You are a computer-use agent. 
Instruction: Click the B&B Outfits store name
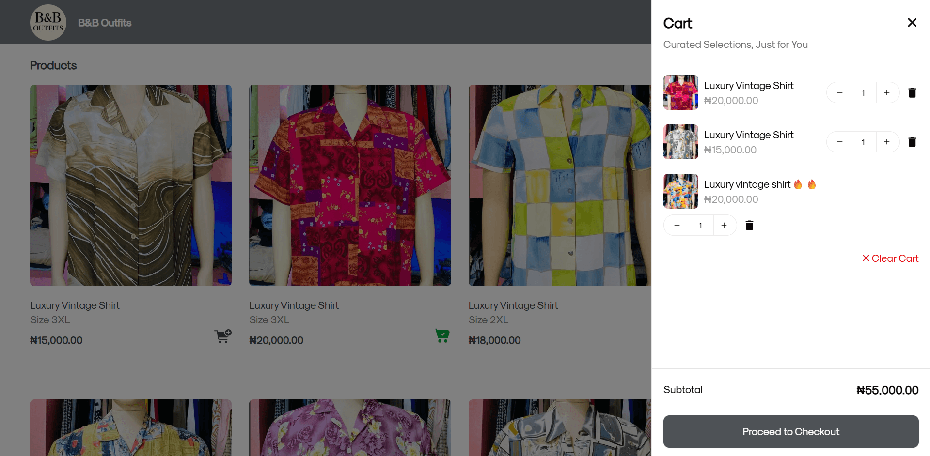click(x=105, y=23)
